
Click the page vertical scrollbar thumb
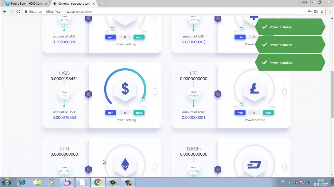click(332, 94)
